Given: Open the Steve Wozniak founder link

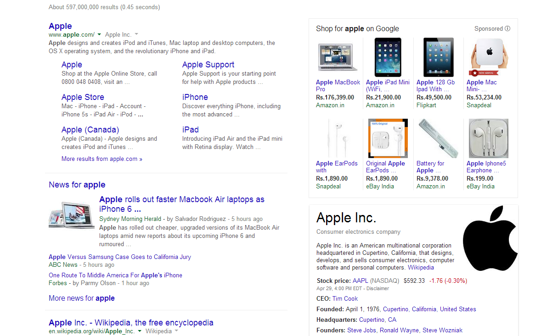Looking at the screenshot, I should [x=442, y=330].
